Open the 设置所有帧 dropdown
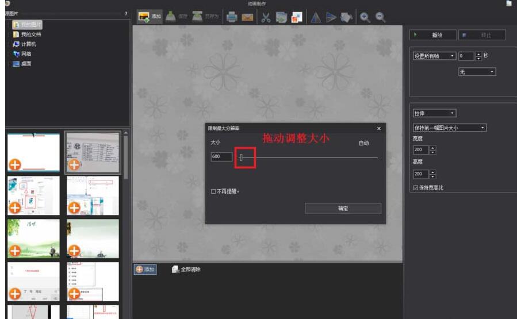 coord(434,56)
